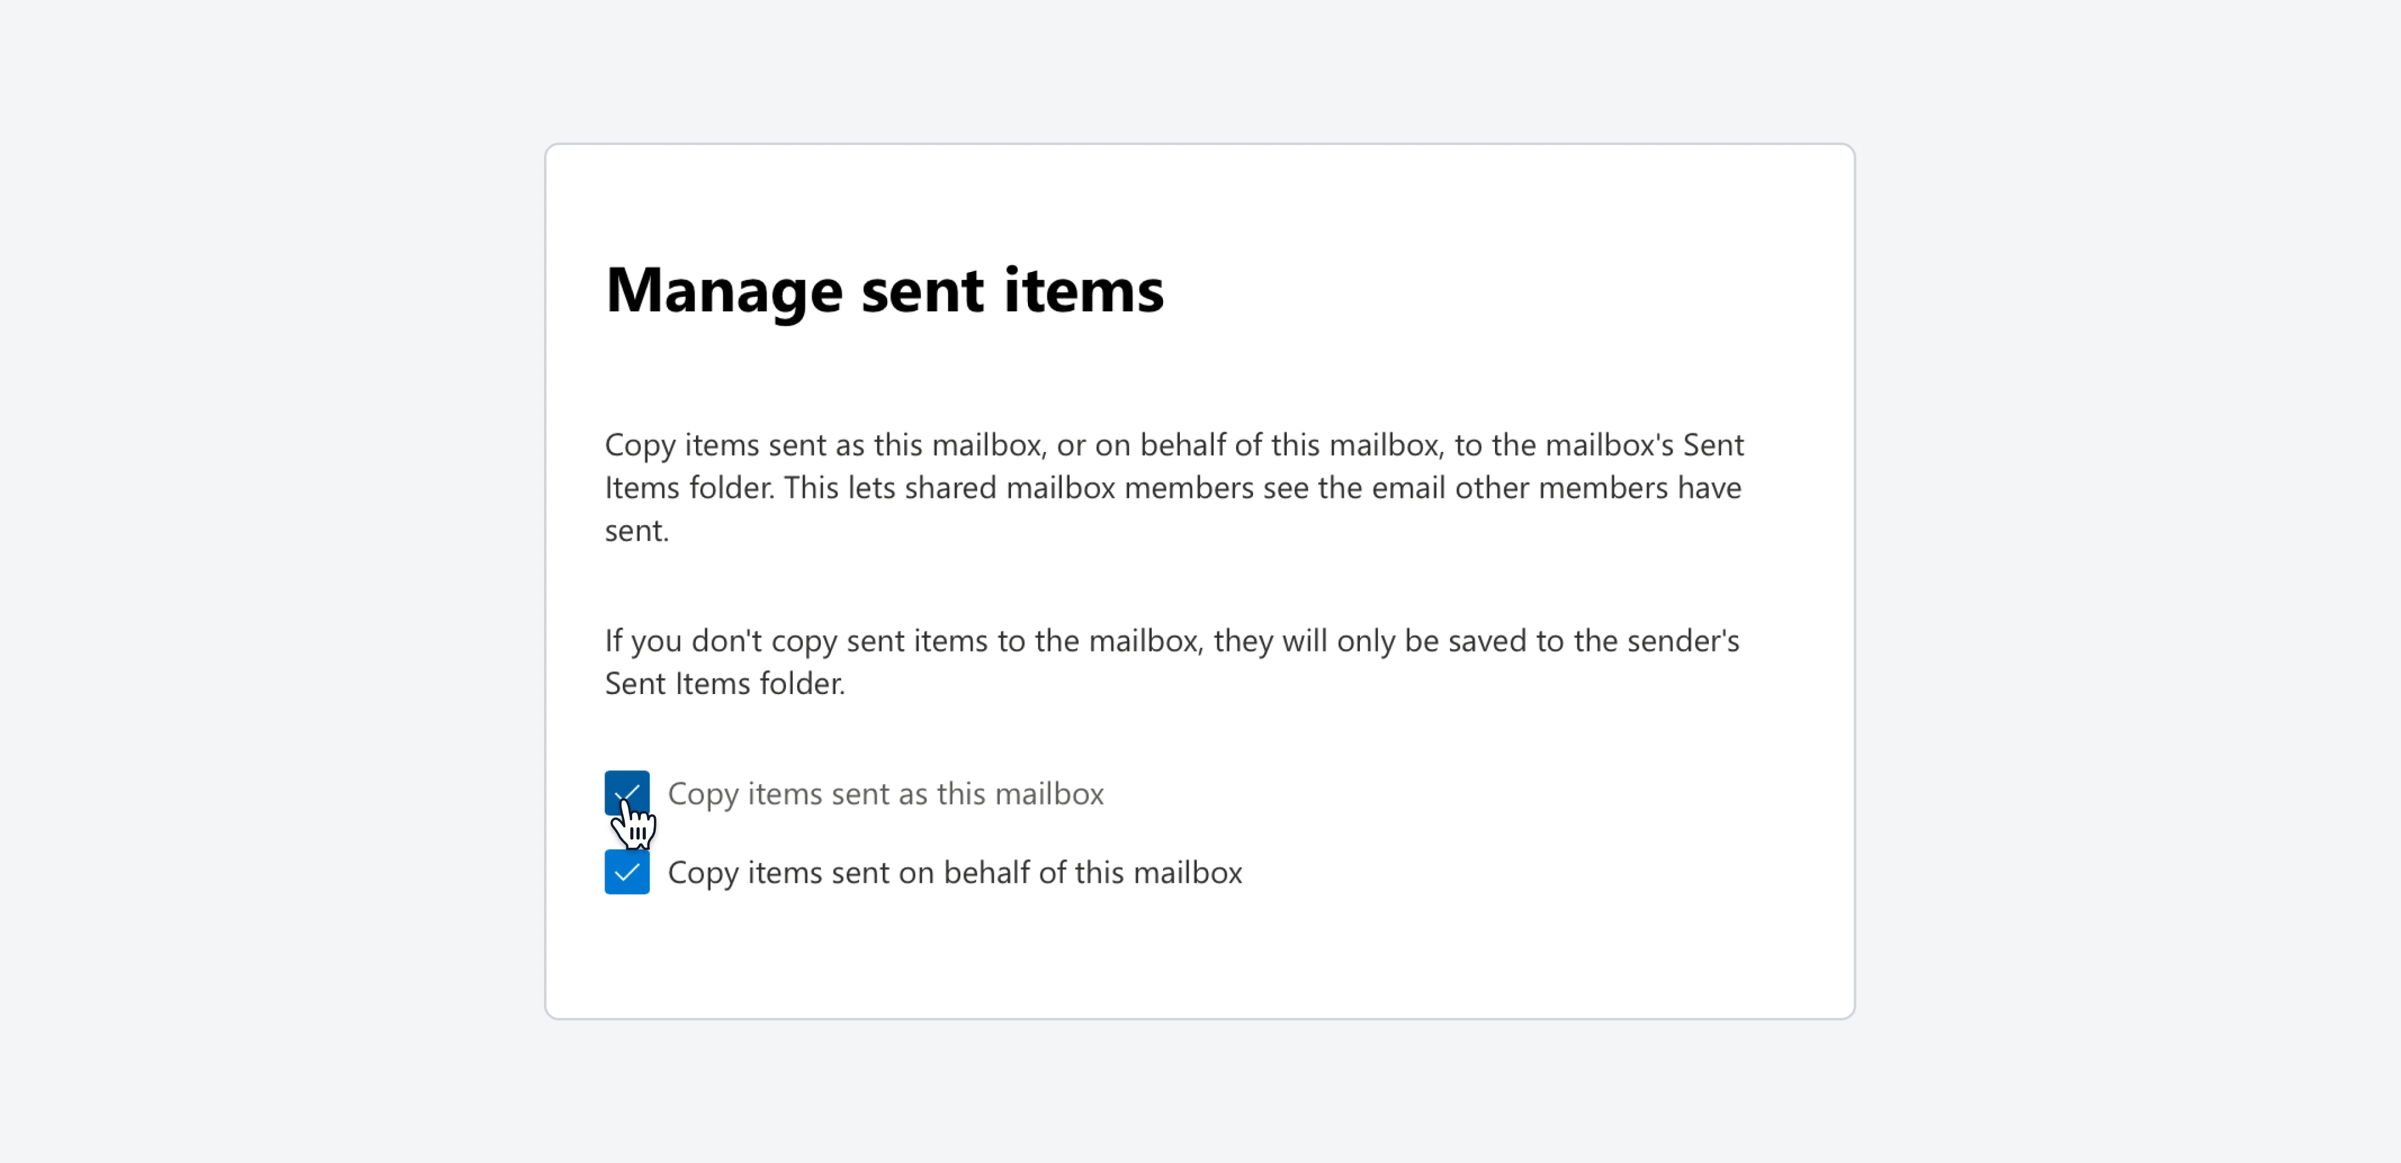Click "Copy items sent on behalf of this mailbox" label
Image resolution: width=2401 pixels, height=1163 pixels.
pos(954,873)
